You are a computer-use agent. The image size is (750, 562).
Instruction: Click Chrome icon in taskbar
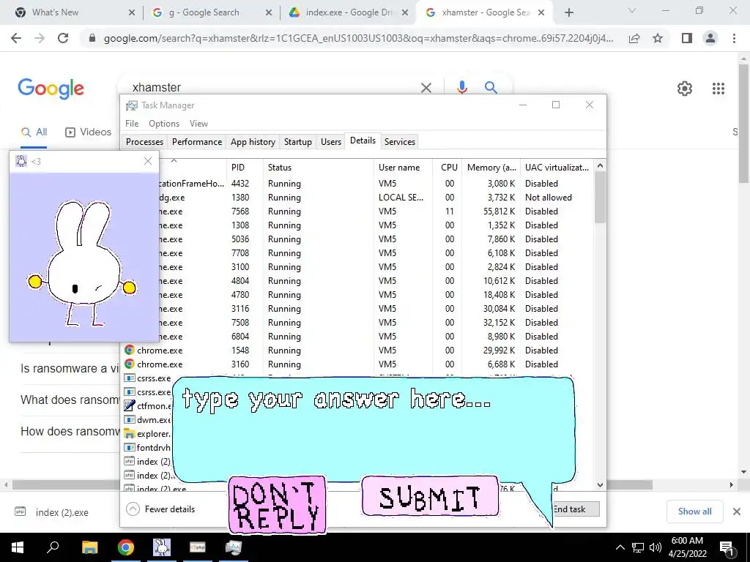[x=126, y=547]
